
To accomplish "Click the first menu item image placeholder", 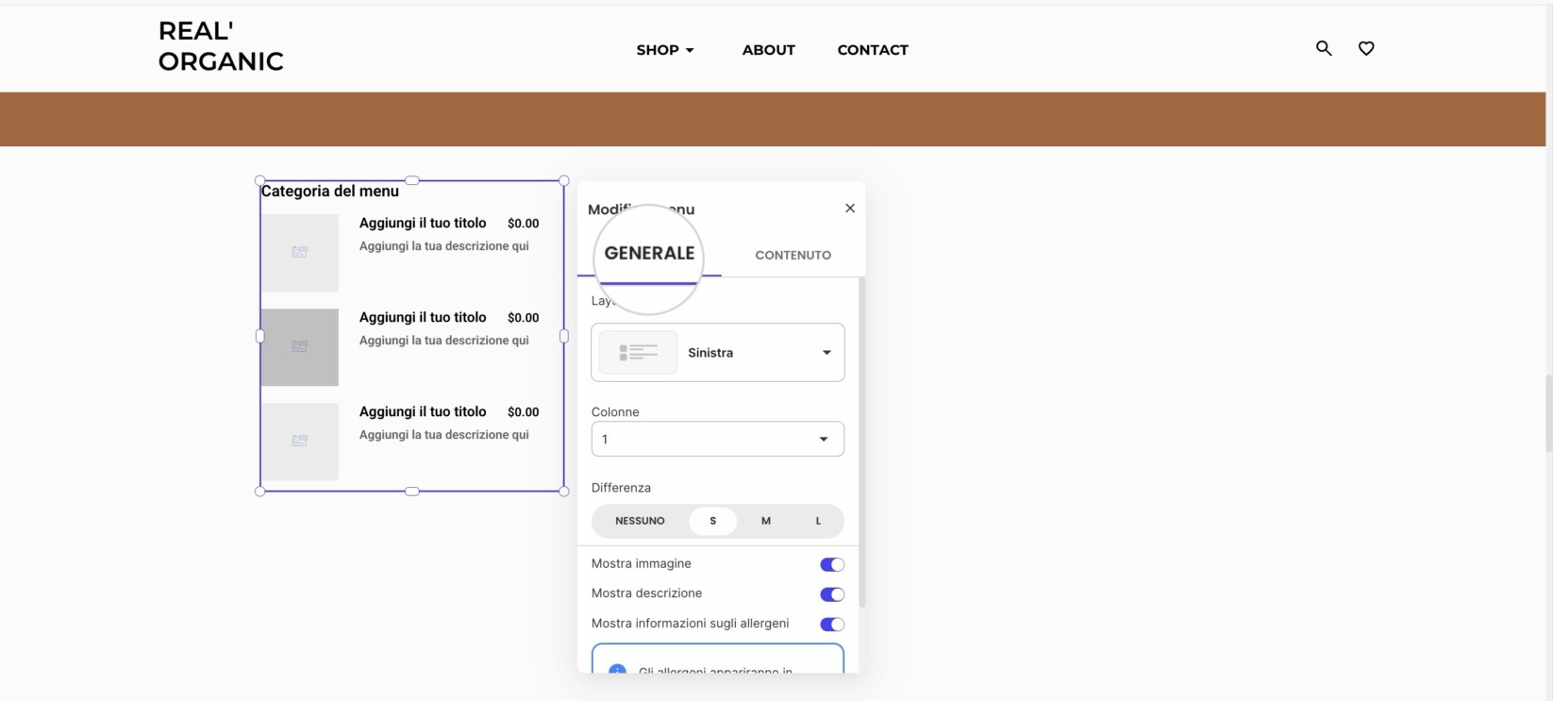I will pyautogui.click(x=300, y=252).
